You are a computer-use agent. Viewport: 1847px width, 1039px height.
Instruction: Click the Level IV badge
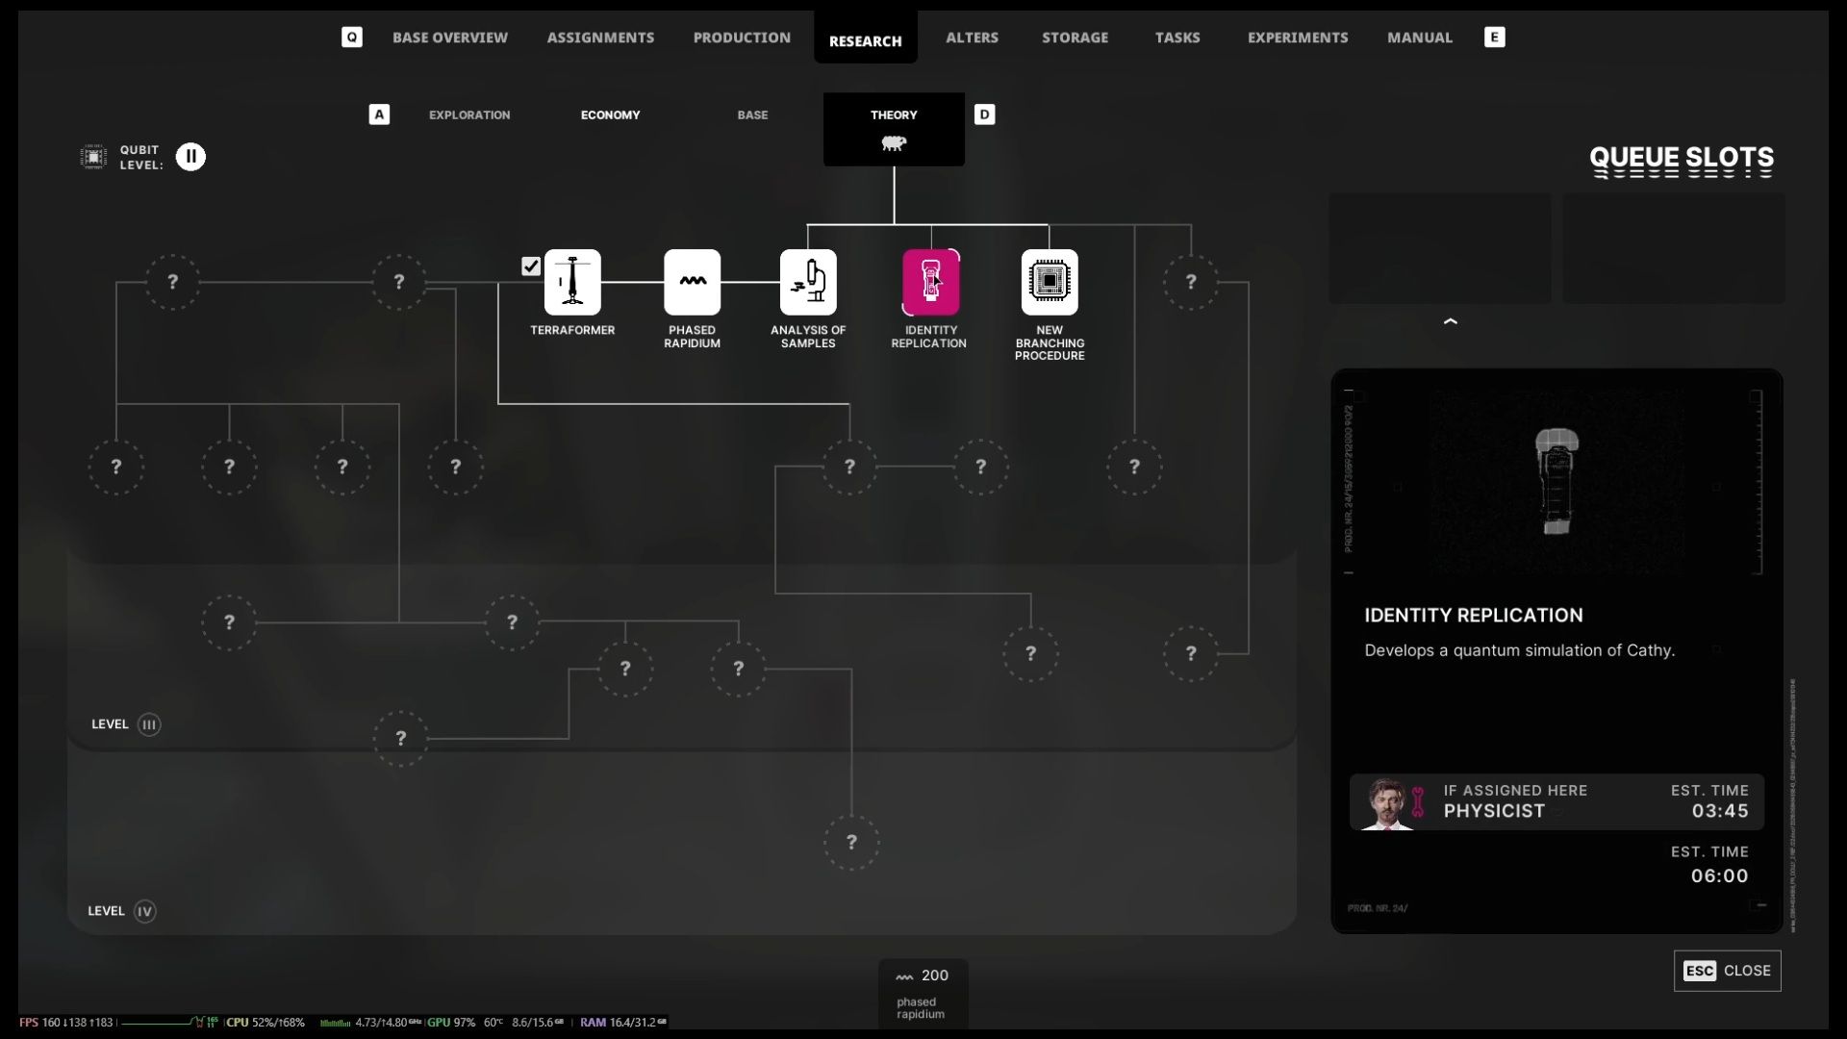tap(144, 911)
